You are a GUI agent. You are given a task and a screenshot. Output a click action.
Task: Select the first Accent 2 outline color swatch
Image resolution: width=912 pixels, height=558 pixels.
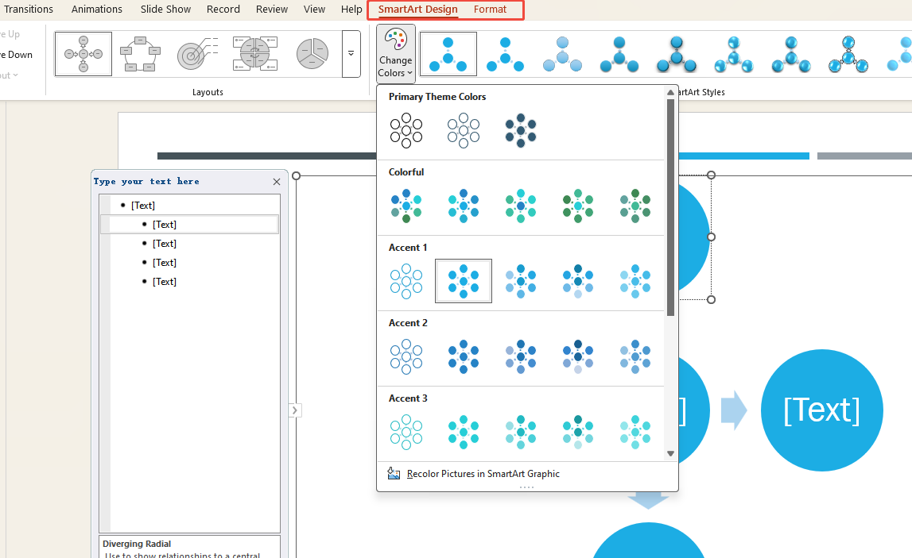click(x=406, y=356)
